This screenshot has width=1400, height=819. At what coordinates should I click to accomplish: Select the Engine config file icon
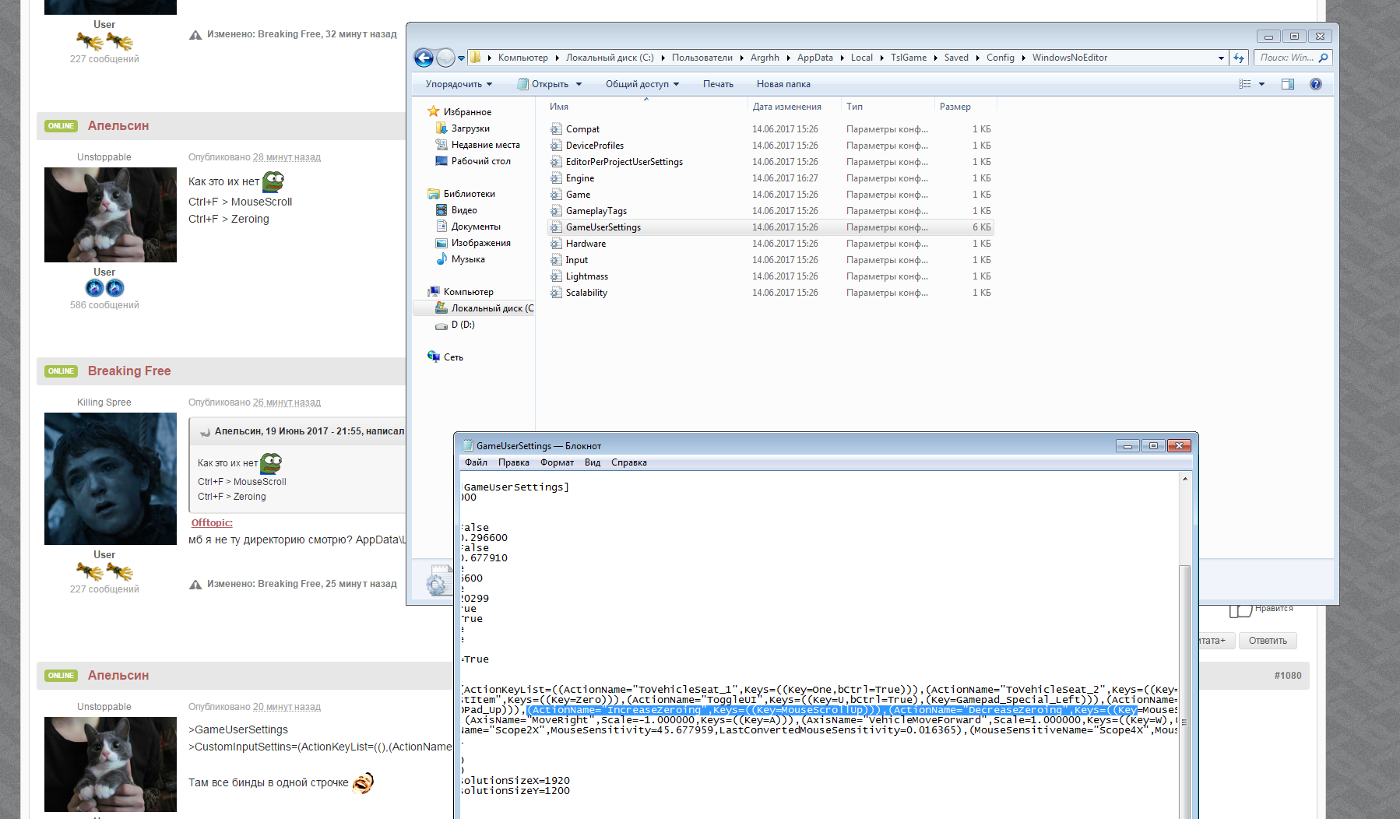pos(556,178)
